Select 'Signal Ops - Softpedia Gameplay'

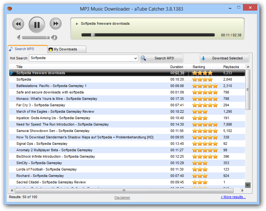click(x=127, y=144)
